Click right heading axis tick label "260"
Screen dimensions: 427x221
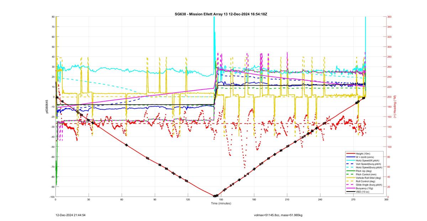(390, 67)
